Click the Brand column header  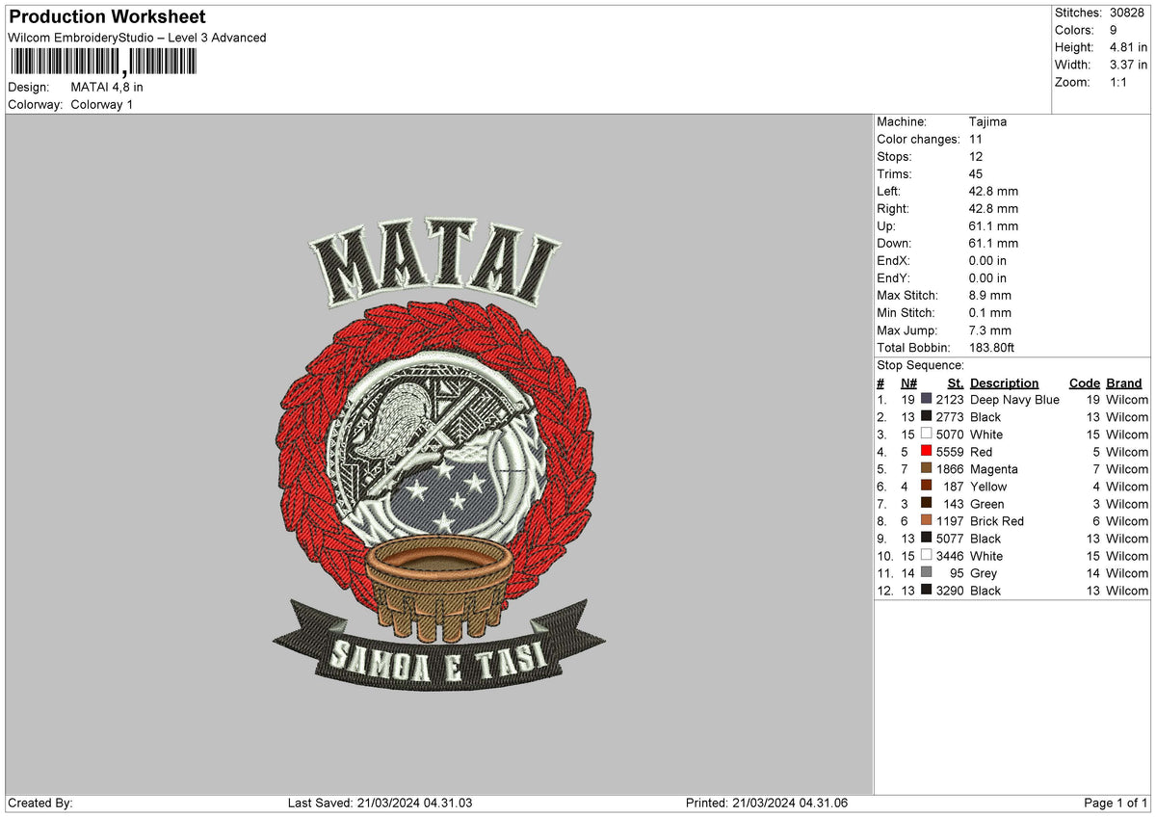click(1123, 382)
